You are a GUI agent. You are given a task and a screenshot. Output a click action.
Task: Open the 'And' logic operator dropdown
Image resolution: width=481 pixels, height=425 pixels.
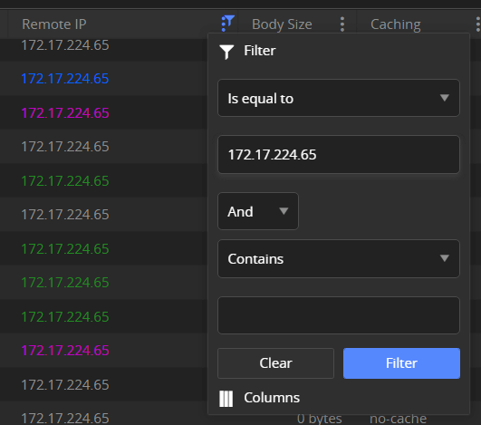[258, 211]
